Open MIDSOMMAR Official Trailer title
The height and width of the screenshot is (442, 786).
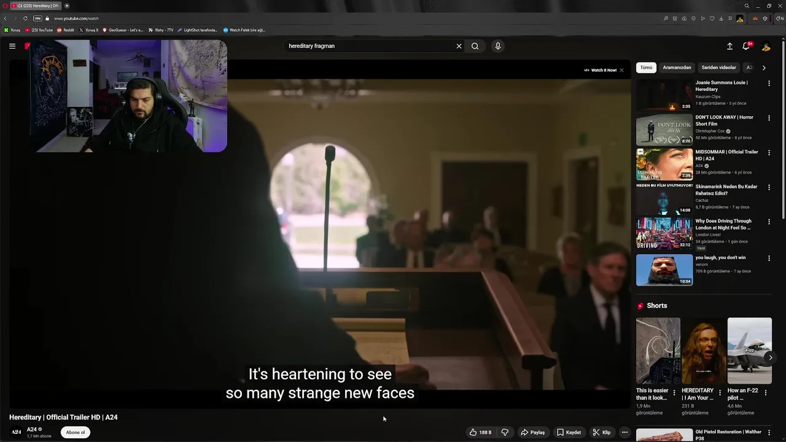point(726,155)
